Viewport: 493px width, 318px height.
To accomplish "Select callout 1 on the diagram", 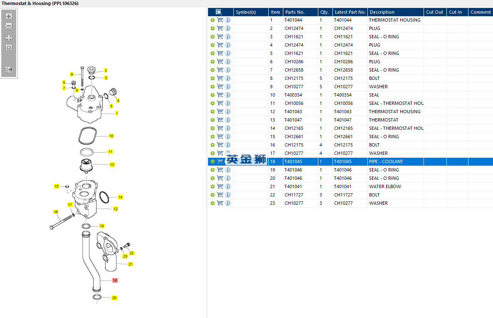I will (116, 113).
